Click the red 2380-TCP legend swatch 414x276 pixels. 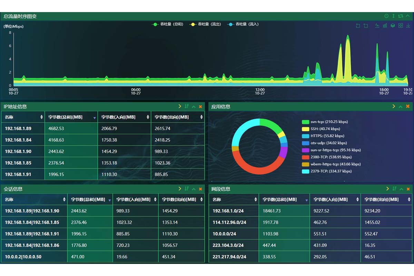click(305, 157)
